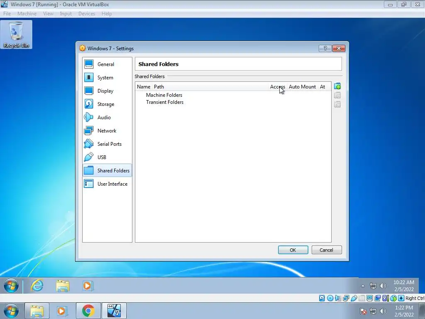Select Machine Folders row

pos(164,95)
